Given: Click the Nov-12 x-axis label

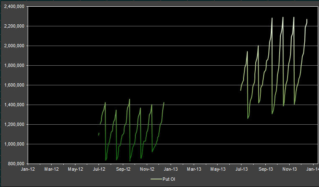Looking at the screenshot, I should [x=147, y=169].
